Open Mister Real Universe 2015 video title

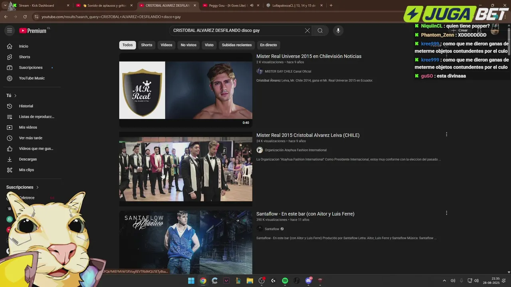pos(309,56)
